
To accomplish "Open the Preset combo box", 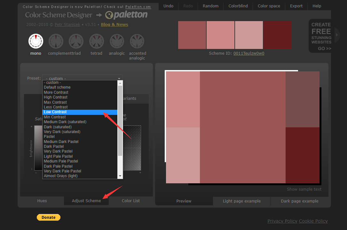I will 82,78.
